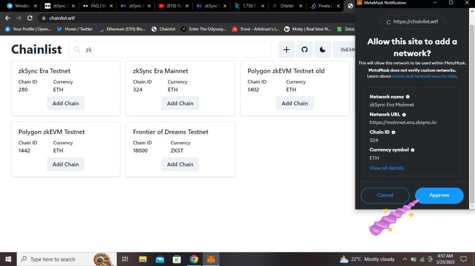The height and width of the screenshot is (266, 475).
Task: Open the weather widget 22°C Mostly cloudy
Action: (x=367, y=259)
